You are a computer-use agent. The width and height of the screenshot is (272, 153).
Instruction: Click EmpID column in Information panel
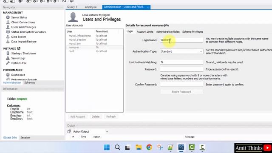pyautogui.click(x=14, y=109)
